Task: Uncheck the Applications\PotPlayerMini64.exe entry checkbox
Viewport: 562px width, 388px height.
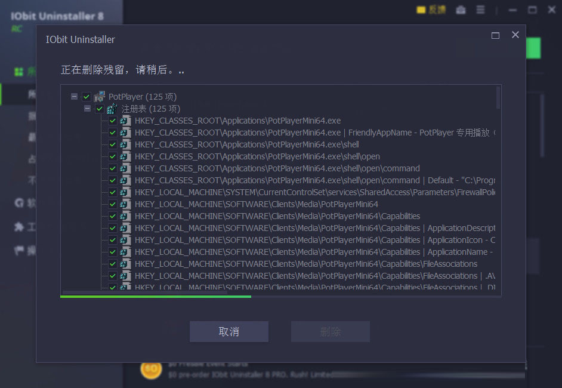Action: (x=113, y=121)
